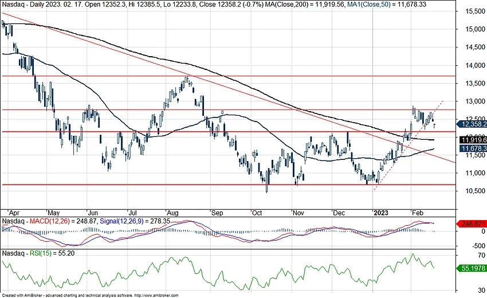This screenshot has width=487, height=298.
Task: Click the RSI axis label 30
Action: click(x=481, y=291)
